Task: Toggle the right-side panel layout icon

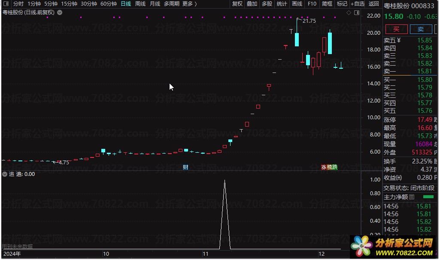Action: coord(357,12)
